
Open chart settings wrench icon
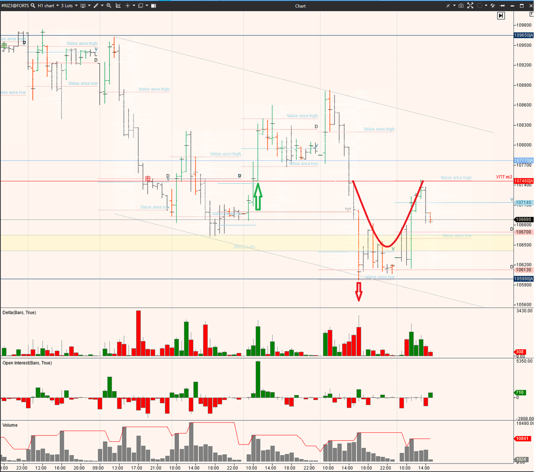coord(493,6)
